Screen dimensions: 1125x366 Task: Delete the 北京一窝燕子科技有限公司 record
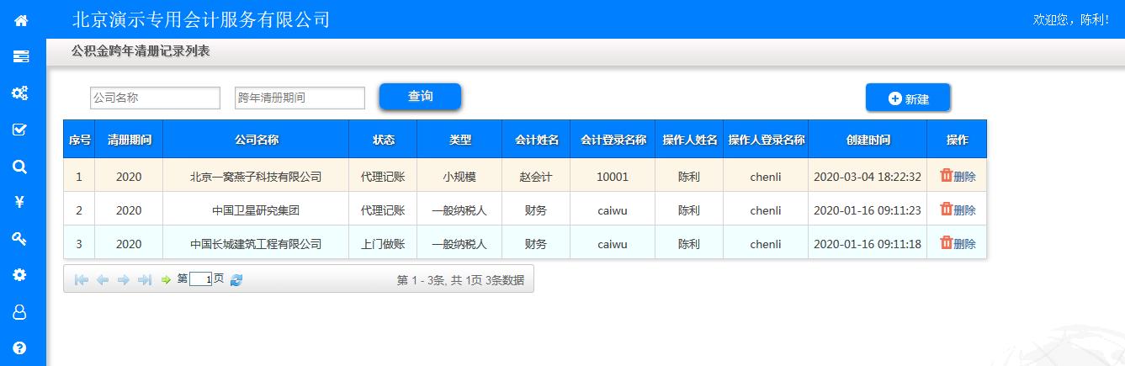[x=958, y=177]
